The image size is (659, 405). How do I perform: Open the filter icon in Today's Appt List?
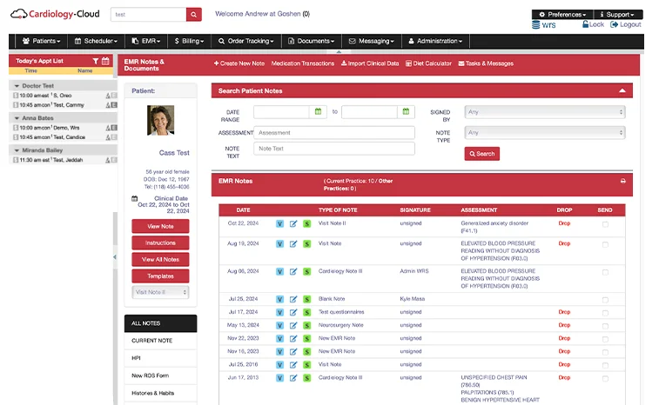96,61
